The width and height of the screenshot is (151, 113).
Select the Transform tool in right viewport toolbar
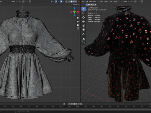tap(84, 30)
